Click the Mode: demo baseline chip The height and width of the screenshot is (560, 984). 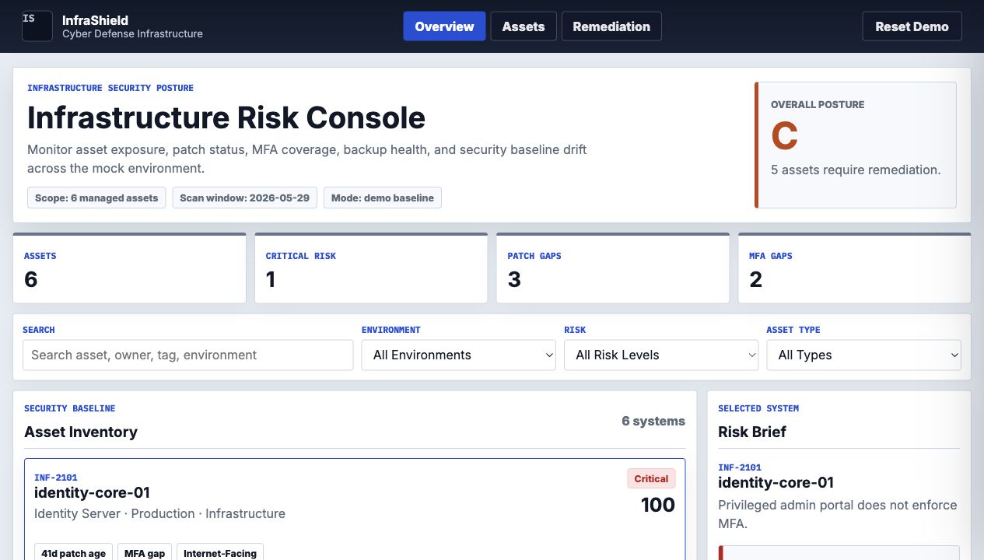coord(383,198)
